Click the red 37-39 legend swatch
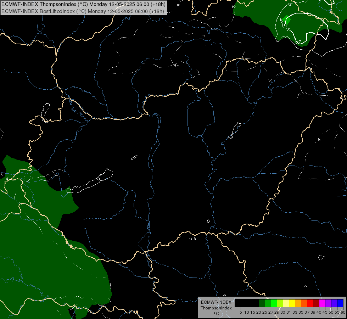This screenshot has height=319, width=347. [310, 303]
